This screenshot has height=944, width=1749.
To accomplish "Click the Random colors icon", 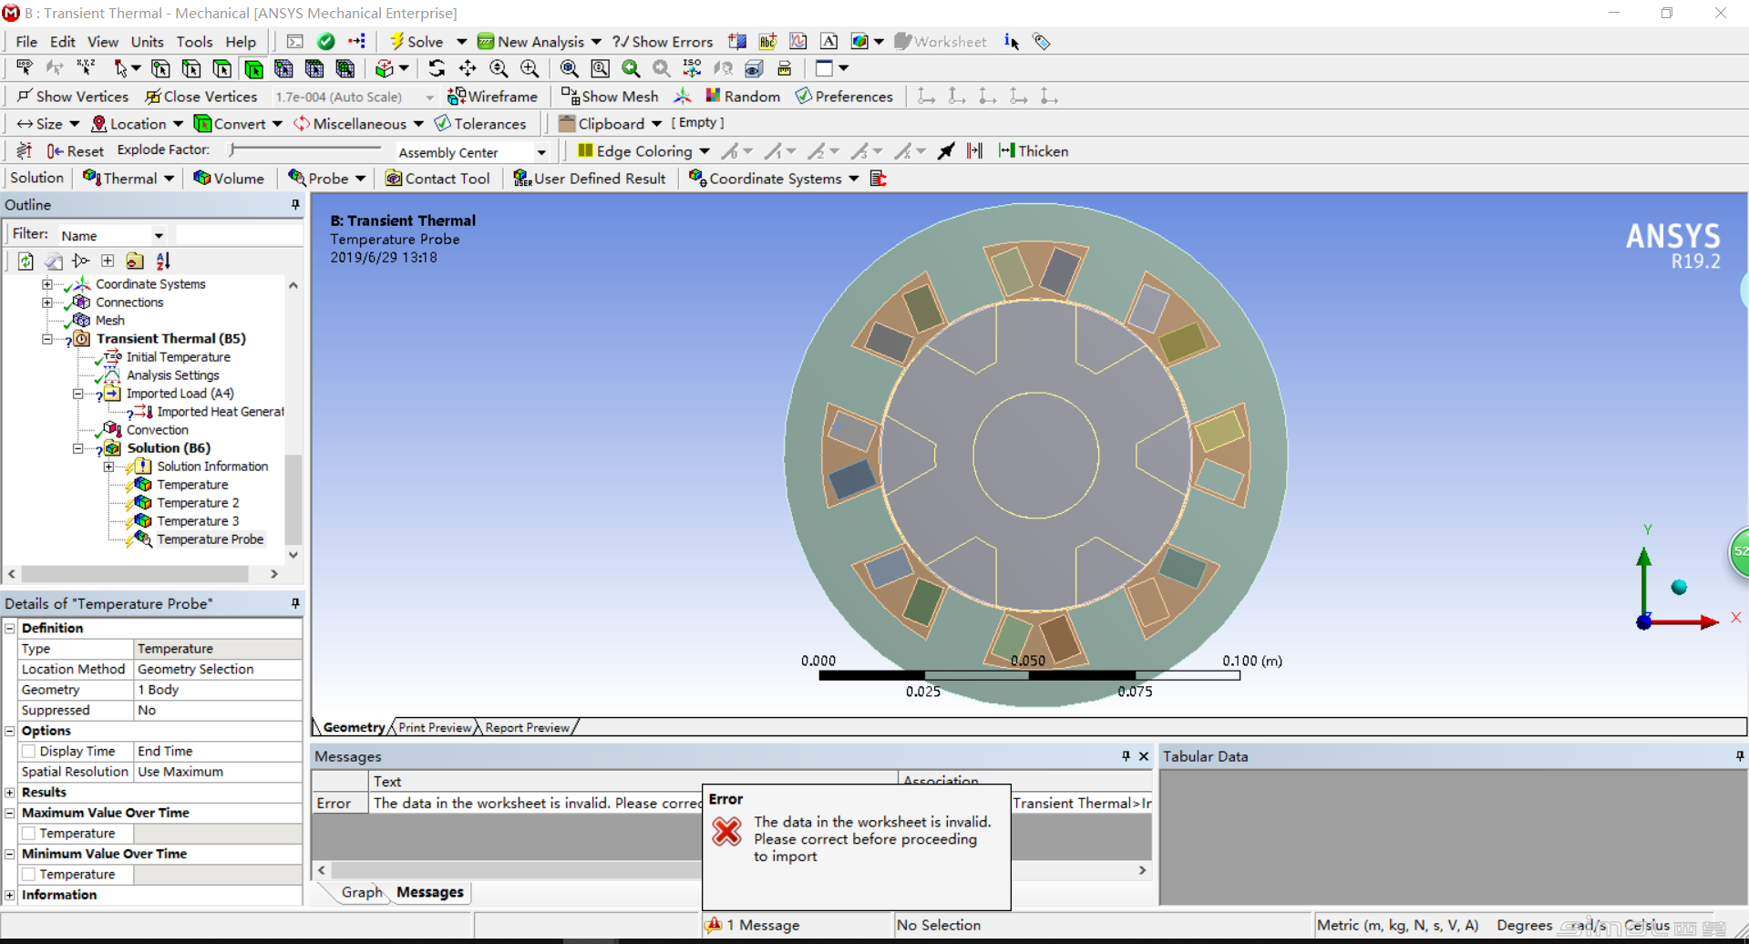I will pos(713,96).
